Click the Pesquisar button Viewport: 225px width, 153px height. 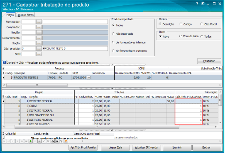209,61
